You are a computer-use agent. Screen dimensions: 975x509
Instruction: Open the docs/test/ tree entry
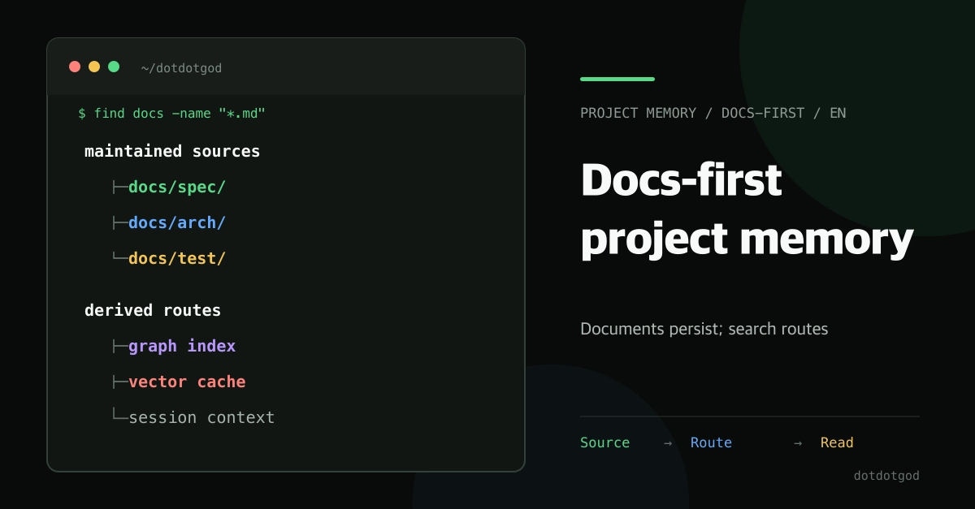coord(177,258)
